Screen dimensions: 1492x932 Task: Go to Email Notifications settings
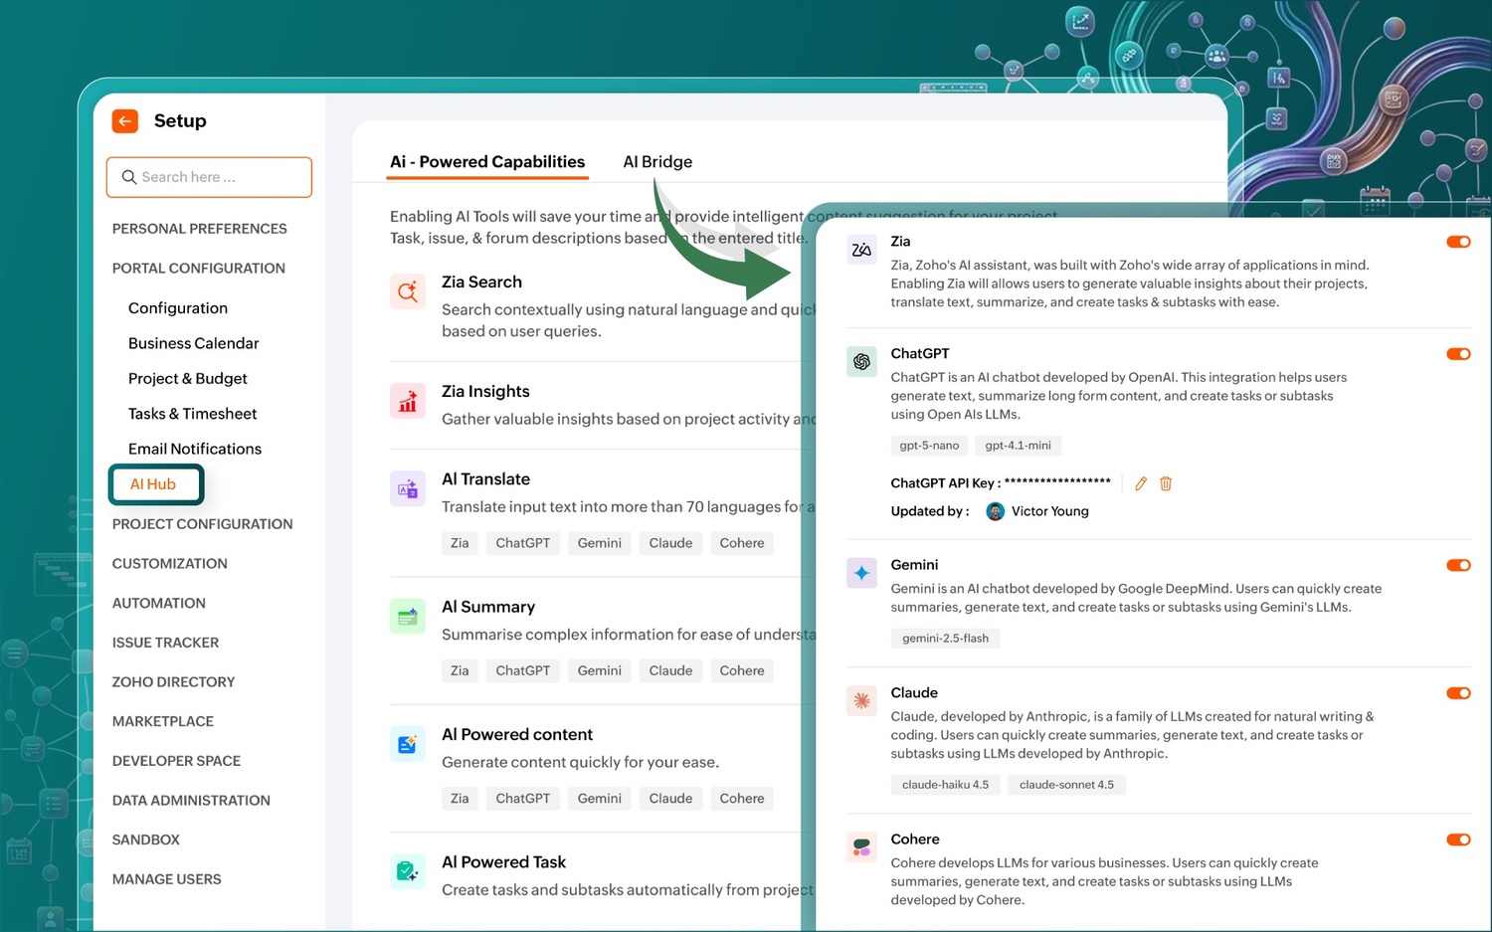tap(195, 450)
